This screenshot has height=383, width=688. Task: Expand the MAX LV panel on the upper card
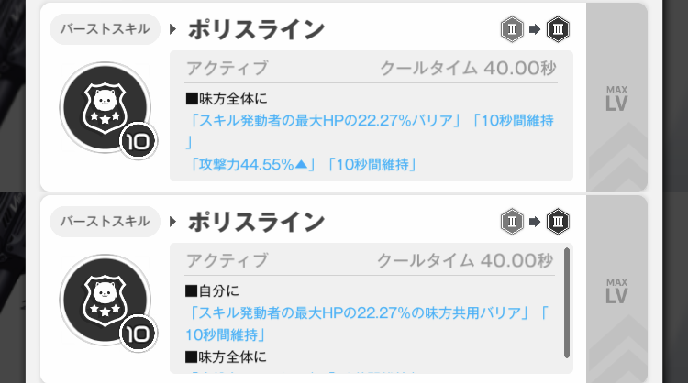coord(616,96)
